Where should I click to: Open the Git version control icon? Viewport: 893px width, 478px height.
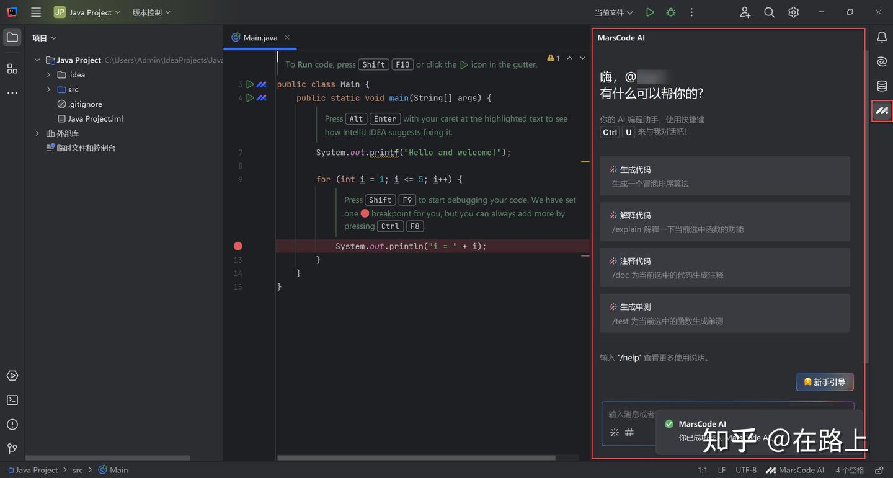click(x=12, y=448)
